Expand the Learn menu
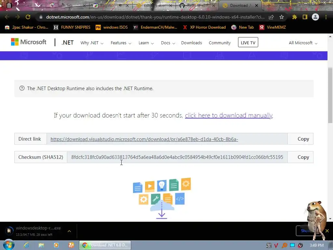333x250 pixels. 146,43
